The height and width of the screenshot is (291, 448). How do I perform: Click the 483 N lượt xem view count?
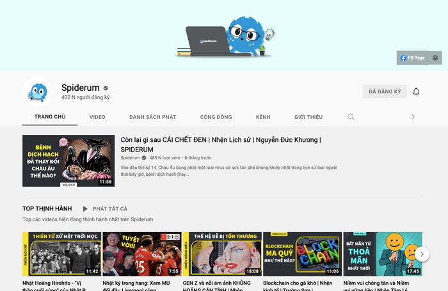point(165,158)
